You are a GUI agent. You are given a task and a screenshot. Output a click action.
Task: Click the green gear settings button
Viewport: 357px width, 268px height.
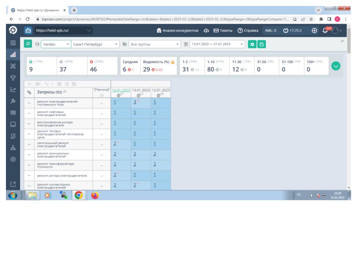252,44
